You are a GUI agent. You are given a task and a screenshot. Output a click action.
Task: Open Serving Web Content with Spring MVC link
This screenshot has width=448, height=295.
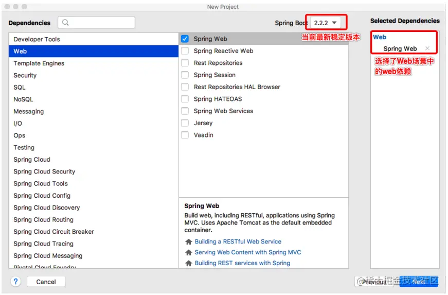(x=248, y=252)
